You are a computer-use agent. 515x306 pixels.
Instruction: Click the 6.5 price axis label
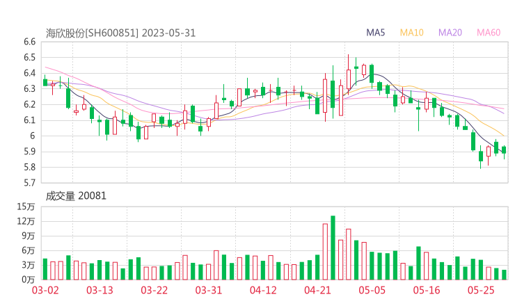coord(29,58)
